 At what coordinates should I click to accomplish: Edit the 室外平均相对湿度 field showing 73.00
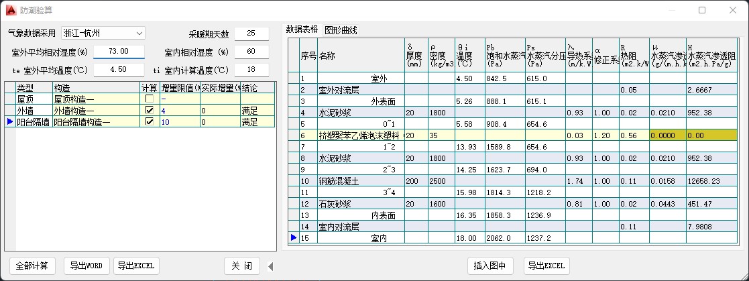pos(118,52)
